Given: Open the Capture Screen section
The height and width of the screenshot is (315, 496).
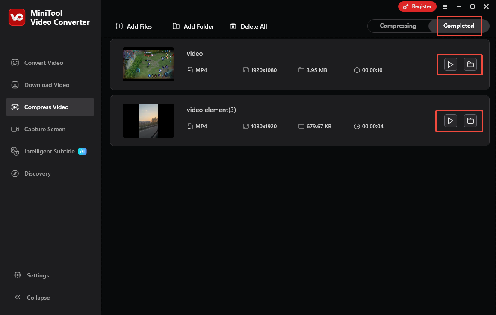Looking at the screenshot, I should [50, 129].
